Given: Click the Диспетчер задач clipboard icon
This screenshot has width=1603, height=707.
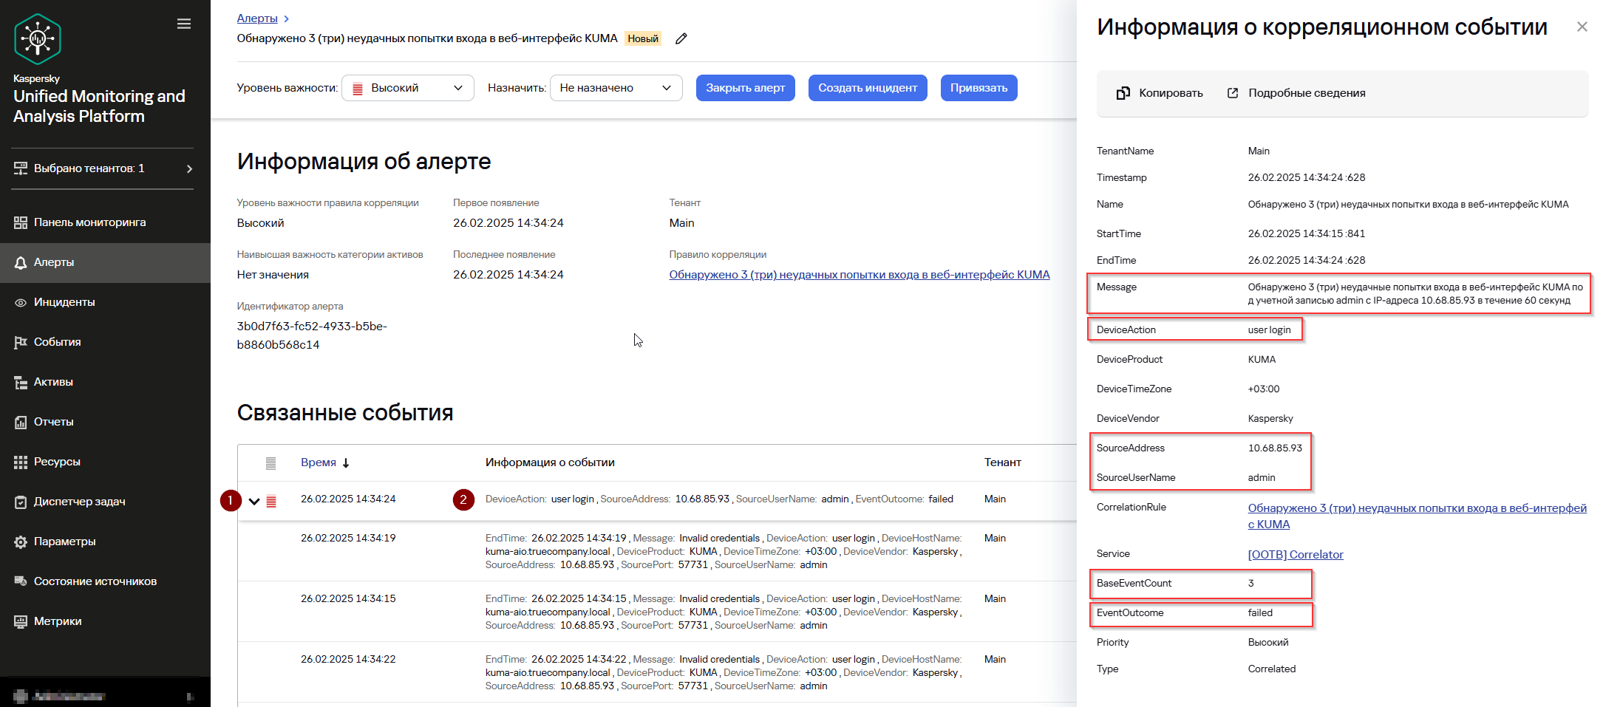Looking at the screenshot, I should coord(21,502).
